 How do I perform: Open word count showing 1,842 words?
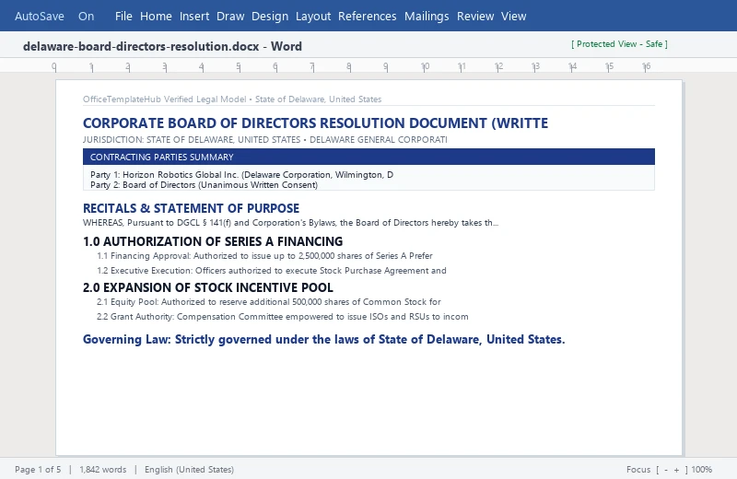point(103,469)
